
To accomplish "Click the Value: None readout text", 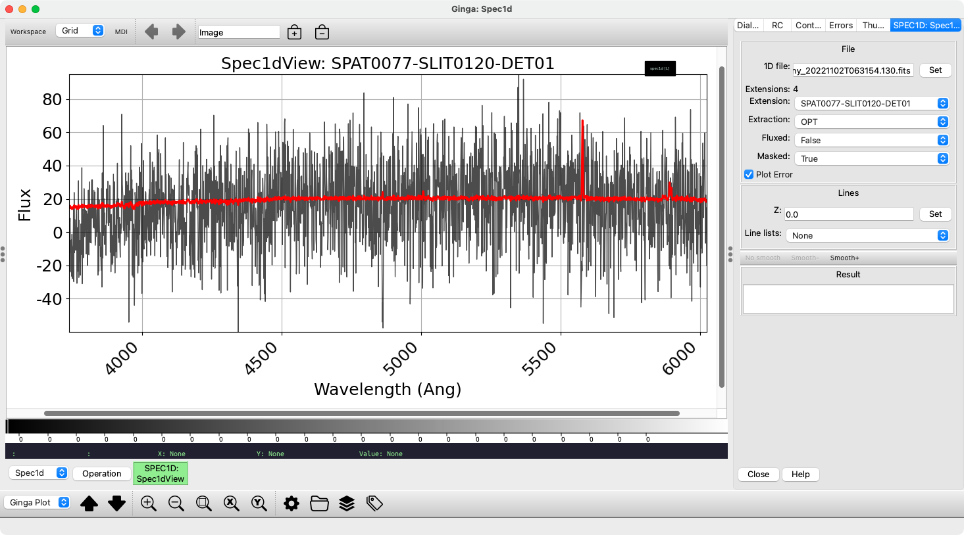I will point(381,454).
